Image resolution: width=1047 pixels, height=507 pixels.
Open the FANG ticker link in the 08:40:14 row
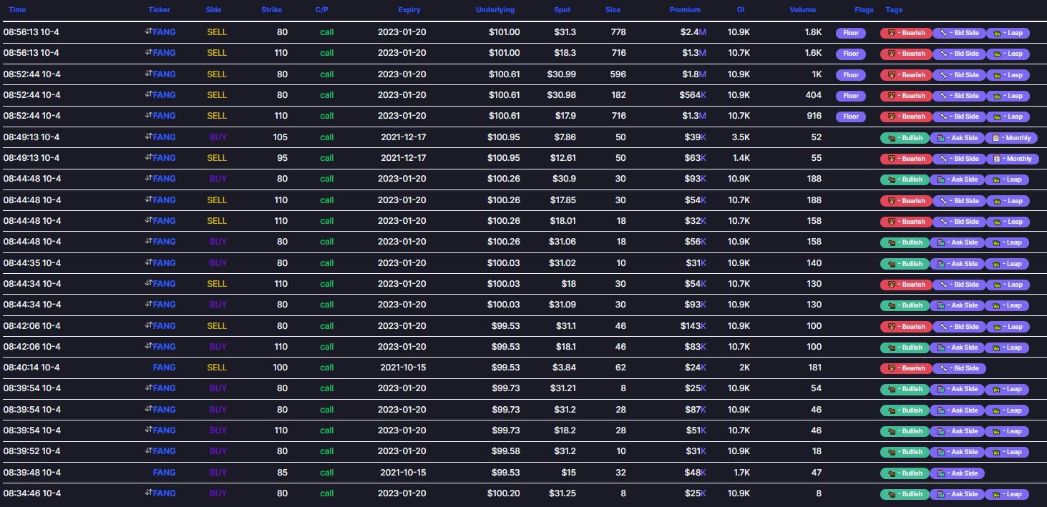pyautogui.click(x=164, y=368)
